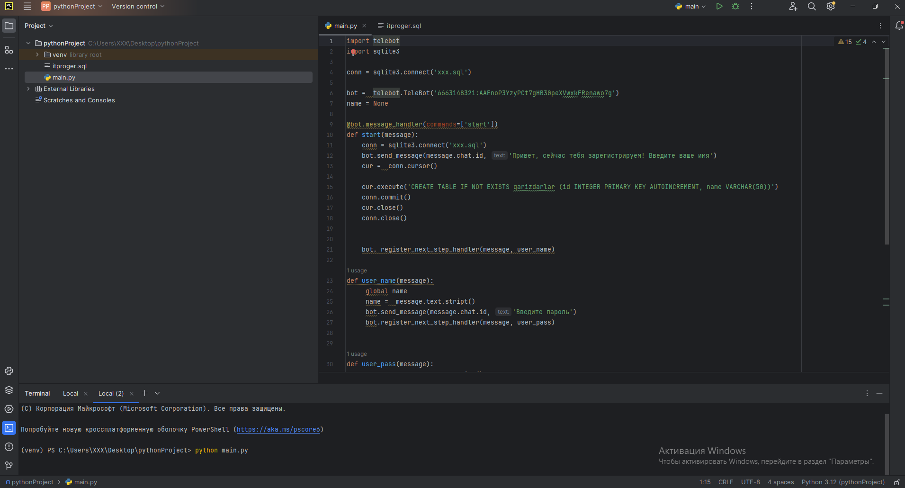Click the PyCharm app logo
This screenshot has width=905, height=488.
coord(9,6)
